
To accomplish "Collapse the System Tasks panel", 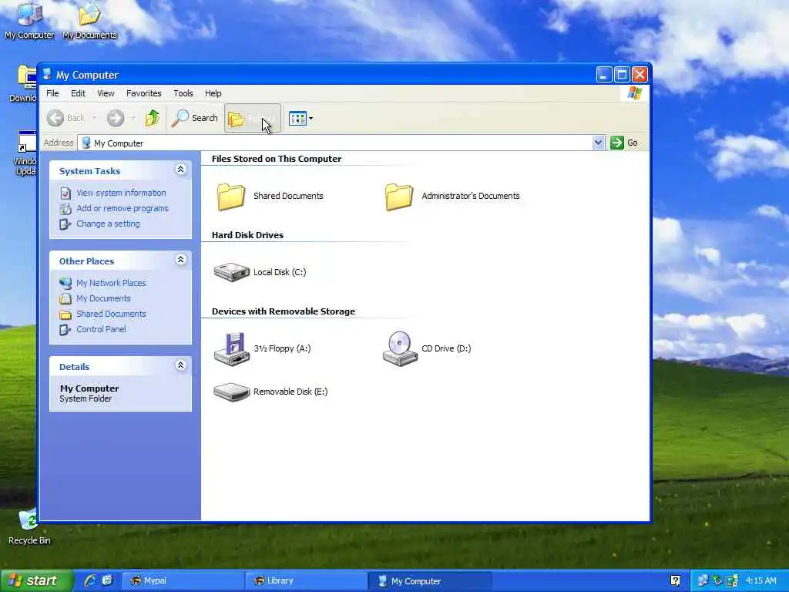I will [x=180, y=169].
